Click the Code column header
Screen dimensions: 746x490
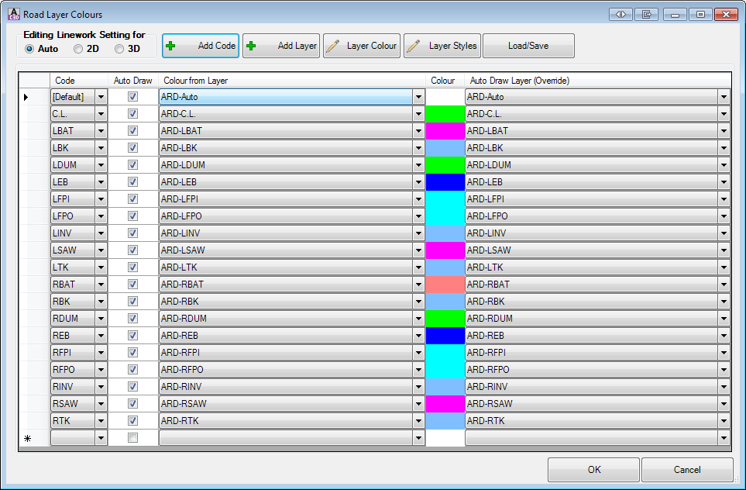pos(79,81)
